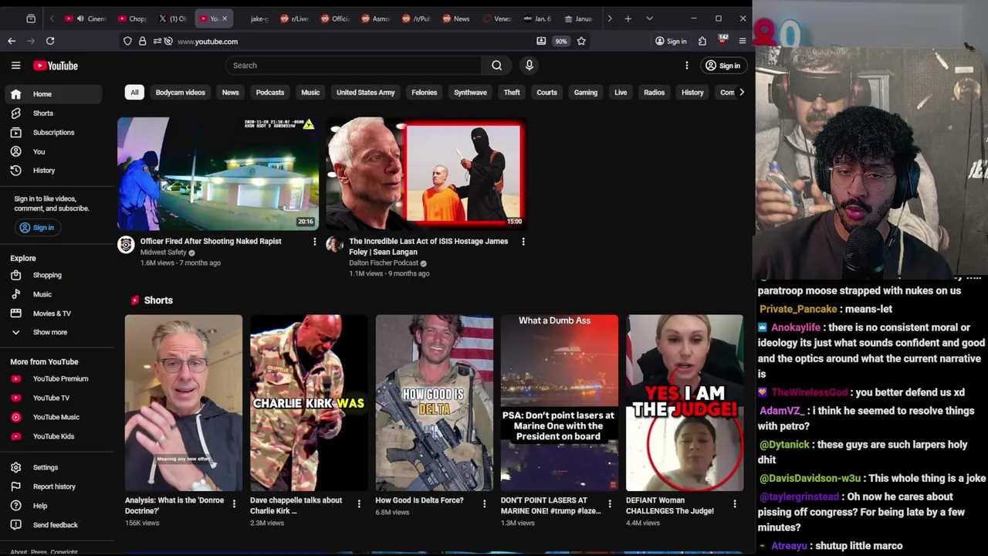Open options for Delta Force short
Image resolution: width=988 pixels, height=556 pixels.
485,503
